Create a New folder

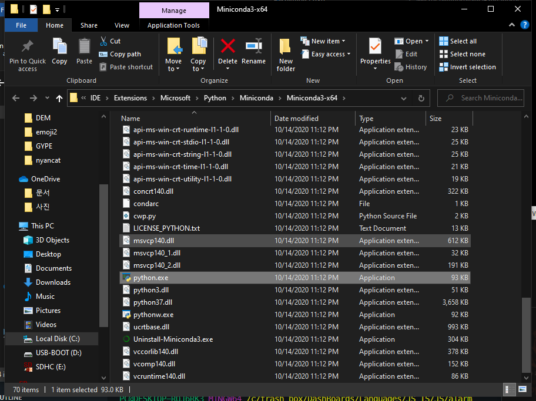pyautogui.click(x=286, y=55)
